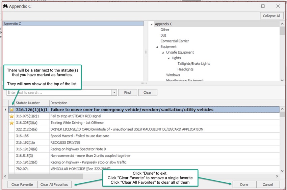The width and height of the screenshot is (287, 190).
Task: Collapse the Unsafe Equipment tree node
Action: tap(163, 53)
